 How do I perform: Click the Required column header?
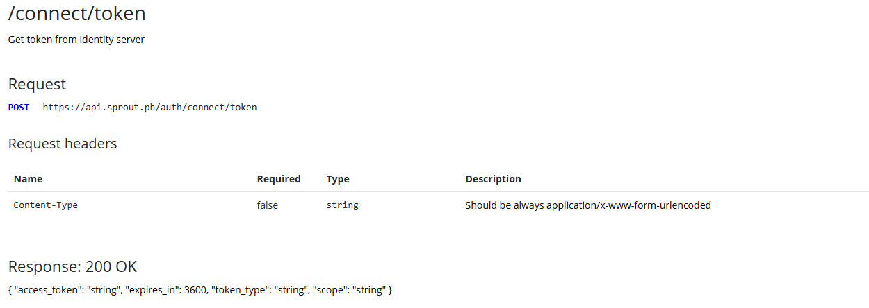pyautogui.click(x=279, y=179)
